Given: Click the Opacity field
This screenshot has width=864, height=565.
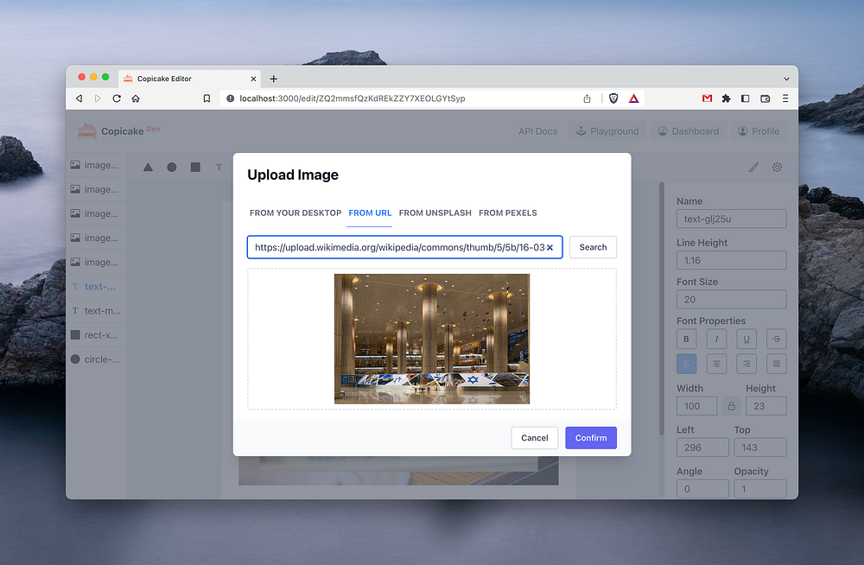Looking at the screenshot, I should (759, 489).
